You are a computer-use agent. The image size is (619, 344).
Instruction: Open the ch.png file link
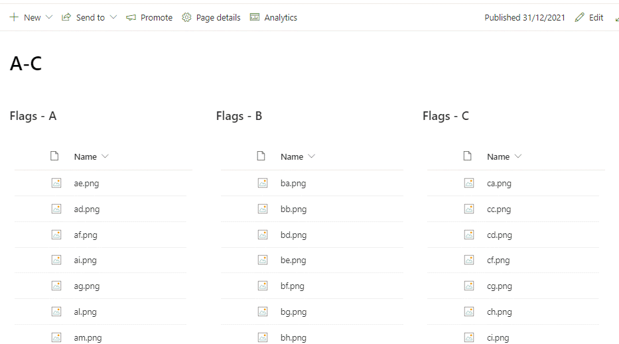tap(500, 312)
